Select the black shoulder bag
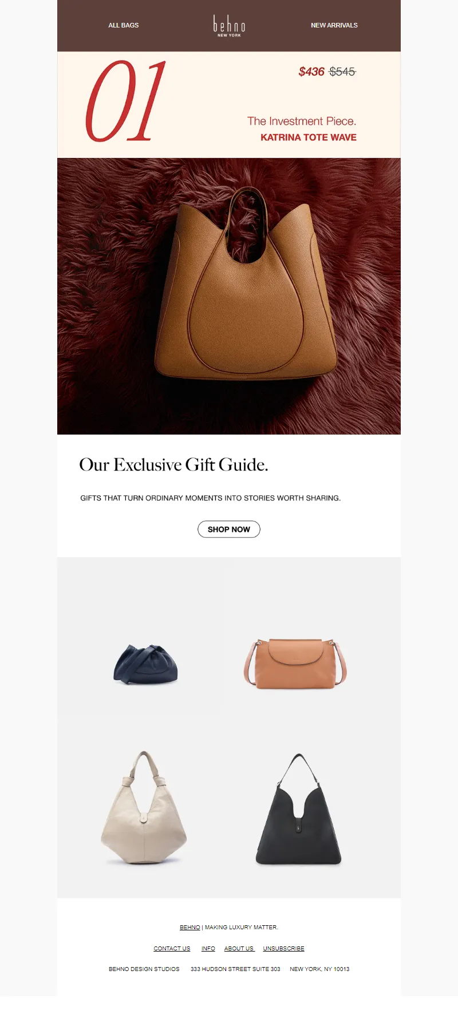Viewport: 458px width, 1018px height. click(298, 809)
